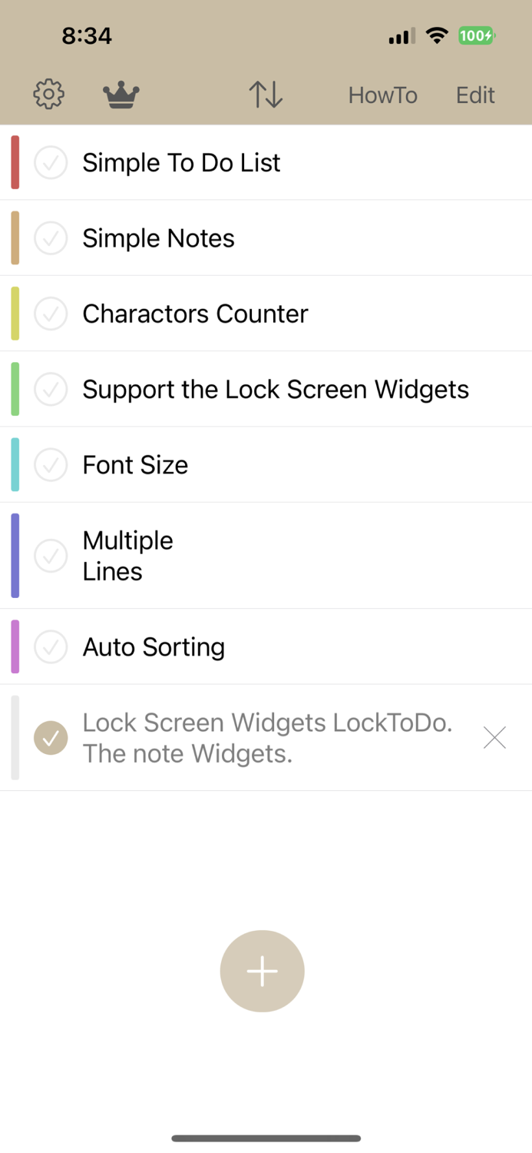Tap the large plus button to add item

pyautogui.click(x=262, y=970)
